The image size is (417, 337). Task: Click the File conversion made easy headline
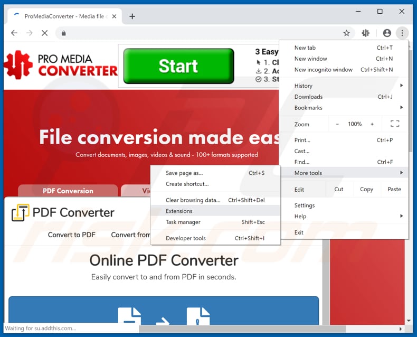159,137
